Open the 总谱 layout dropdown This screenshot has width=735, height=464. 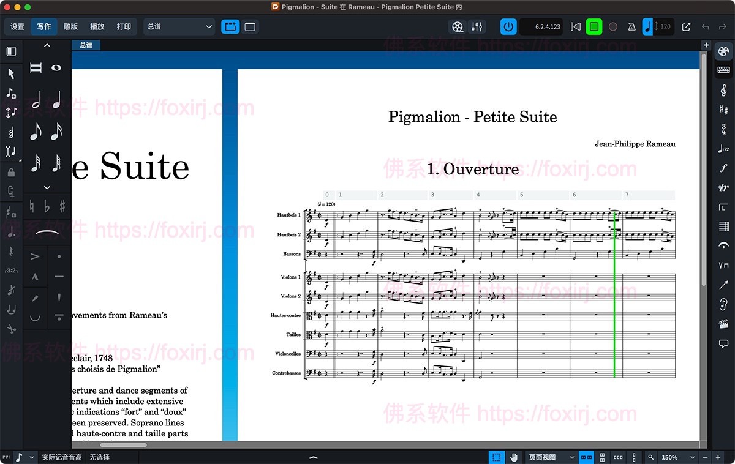click(179, 26)
